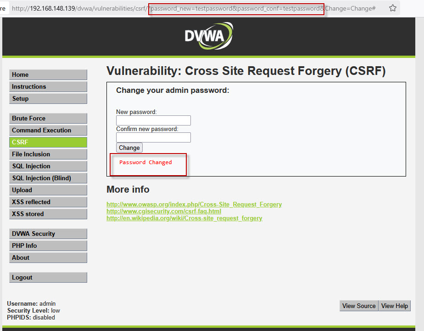Log out using the Logout button
Viewport: 424px width, 331px height.
[48, 277]
